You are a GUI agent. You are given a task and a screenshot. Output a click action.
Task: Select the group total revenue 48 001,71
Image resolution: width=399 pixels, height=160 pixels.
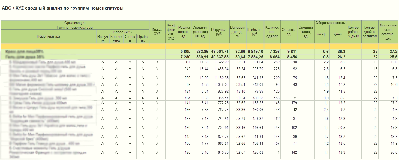[219, 51]
